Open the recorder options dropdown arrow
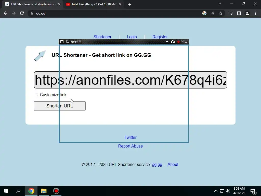261x196 pixels. click(x=167, y=42)
